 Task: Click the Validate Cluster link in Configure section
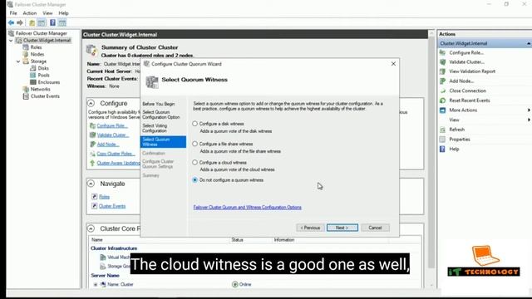coord(113,135)
